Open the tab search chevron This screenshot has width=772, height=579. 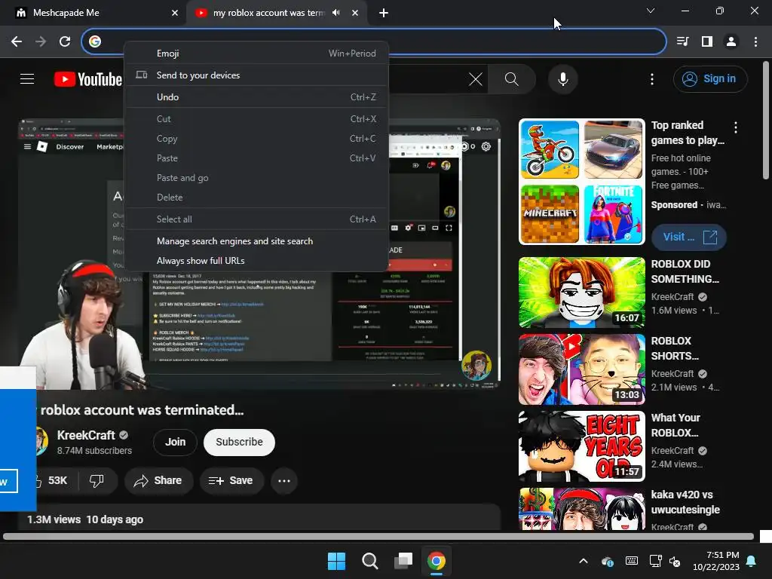[651, 11]
